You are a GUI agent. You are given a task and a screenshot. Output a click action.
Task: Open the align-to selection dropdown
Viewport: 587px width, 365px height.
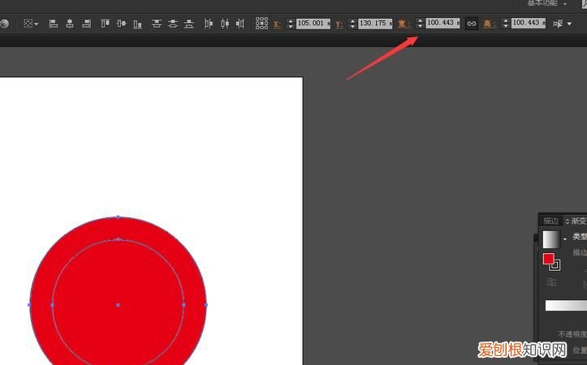[x=31, y=24]
